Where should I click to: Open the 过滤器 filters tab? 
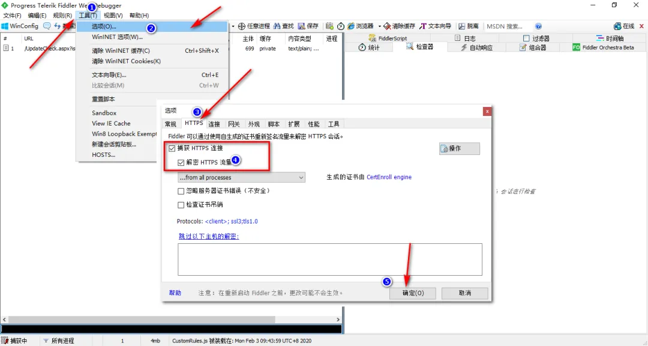pyautogui.click(x=536, y=38)
